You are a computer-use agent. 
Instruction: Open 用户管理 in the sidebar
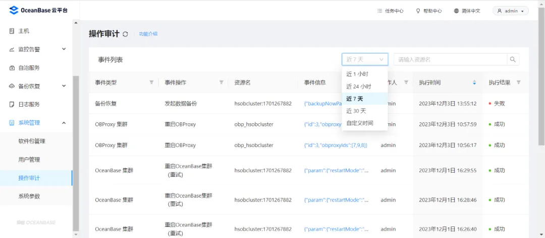point(29,160)
